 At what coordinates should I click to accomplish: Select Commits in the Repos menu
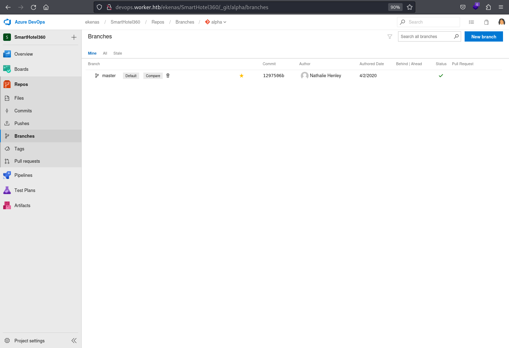point(41,111)
